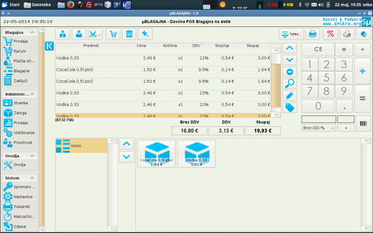
Task: Open the Start menu in the taskbar
Action: point(11,5)
